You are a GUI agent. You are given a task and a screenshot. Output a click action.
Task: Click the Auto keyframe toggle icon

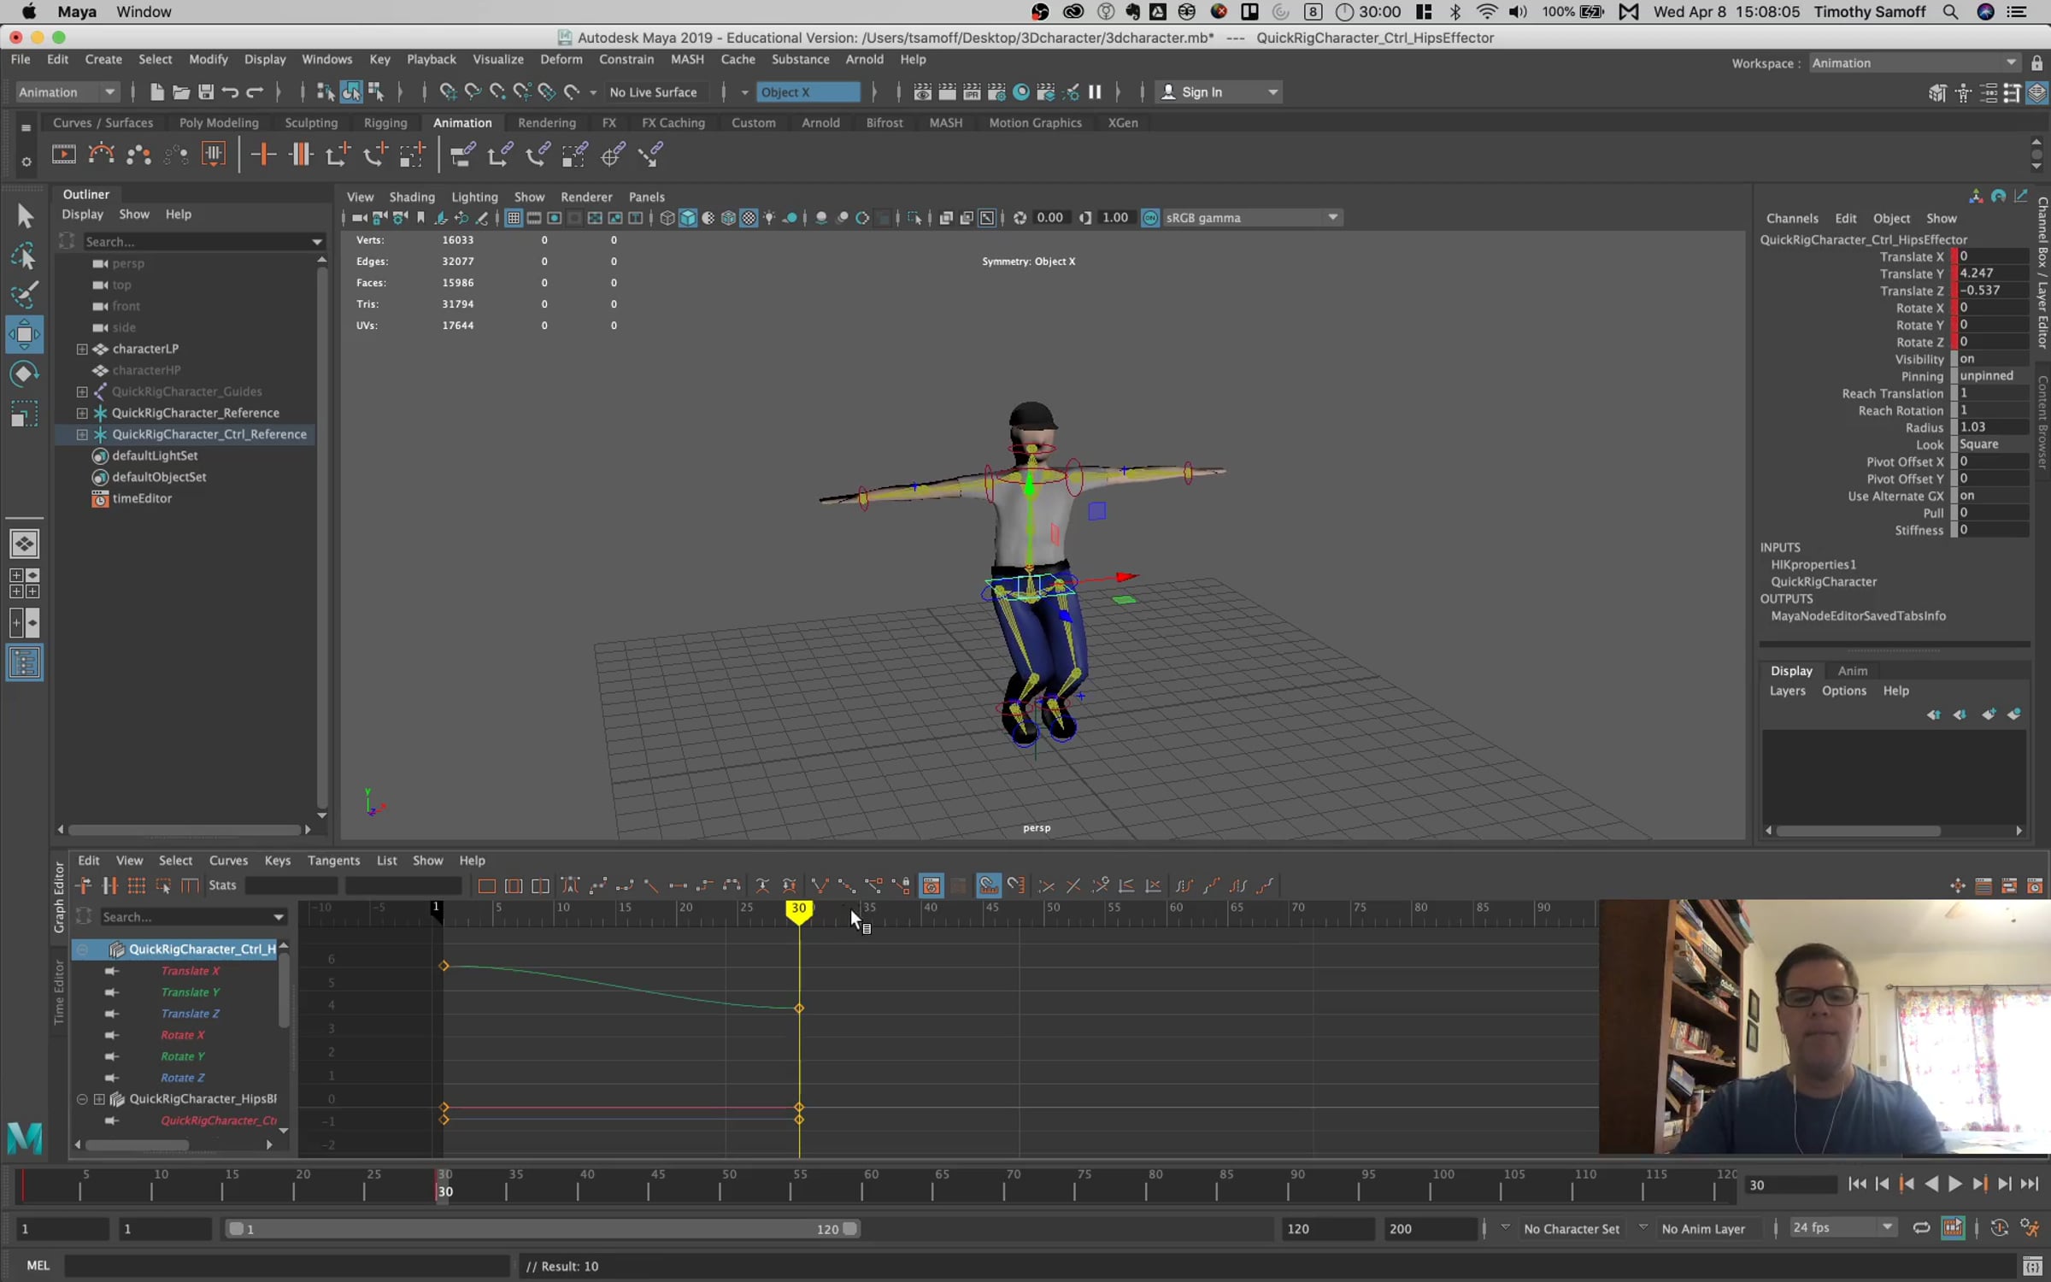1999,1228
